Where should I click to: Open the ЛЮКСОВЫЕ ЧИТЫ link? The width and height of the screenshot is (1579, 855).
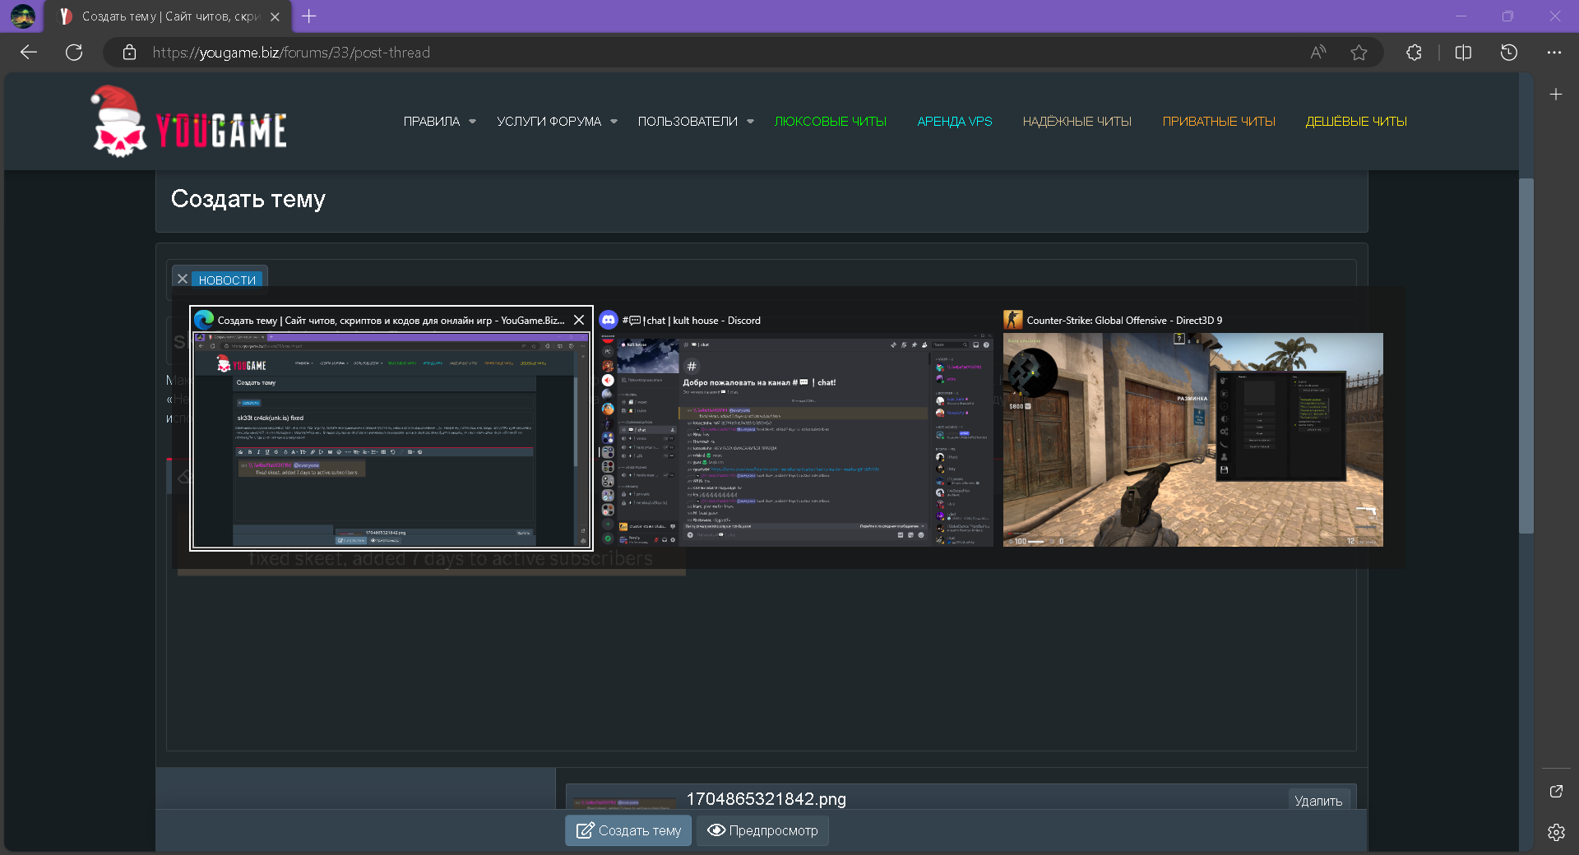830,122
